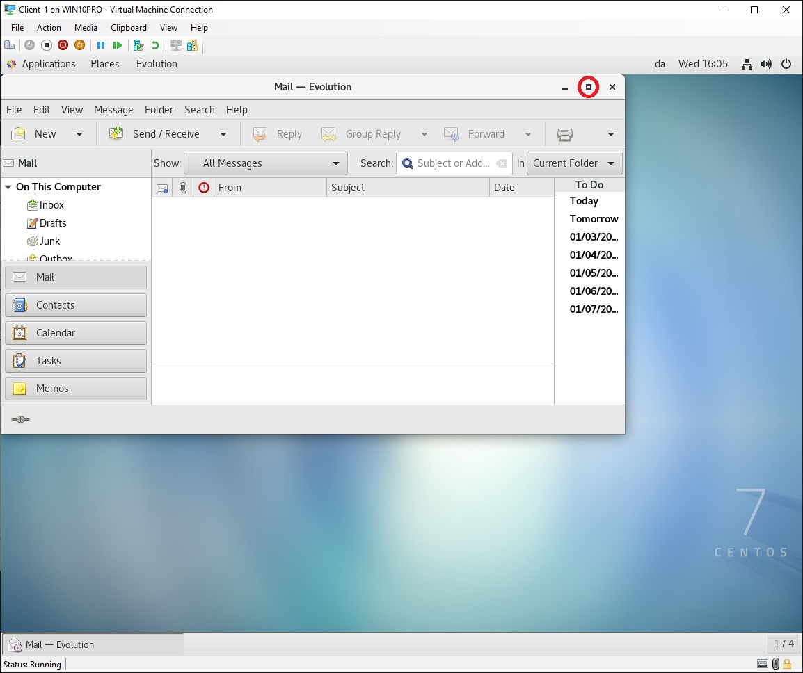
Task: Click the Forward toolbar button
Action: point(475,134)
